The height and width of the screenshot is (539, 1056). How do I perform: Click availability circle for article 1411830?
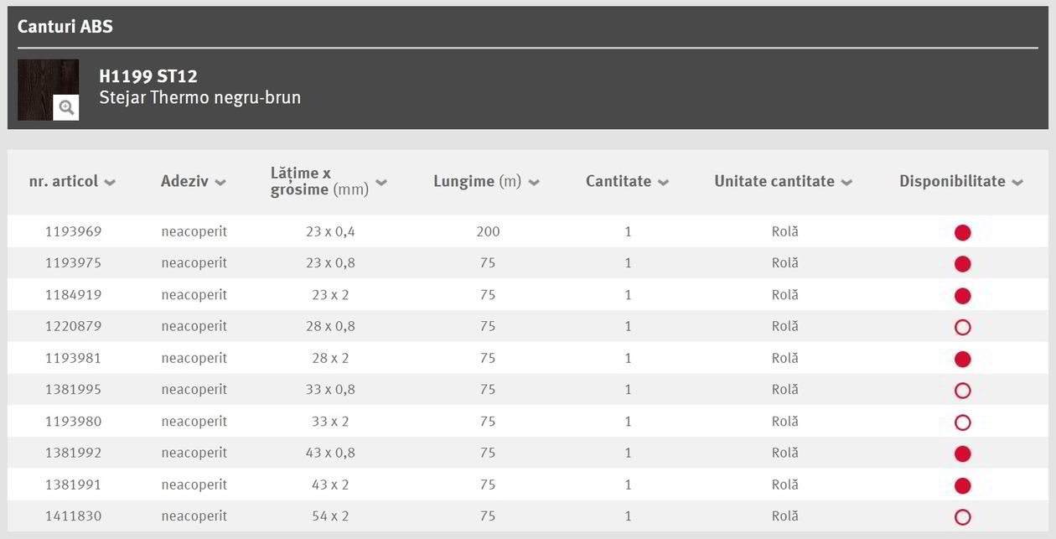coord(962,517)
